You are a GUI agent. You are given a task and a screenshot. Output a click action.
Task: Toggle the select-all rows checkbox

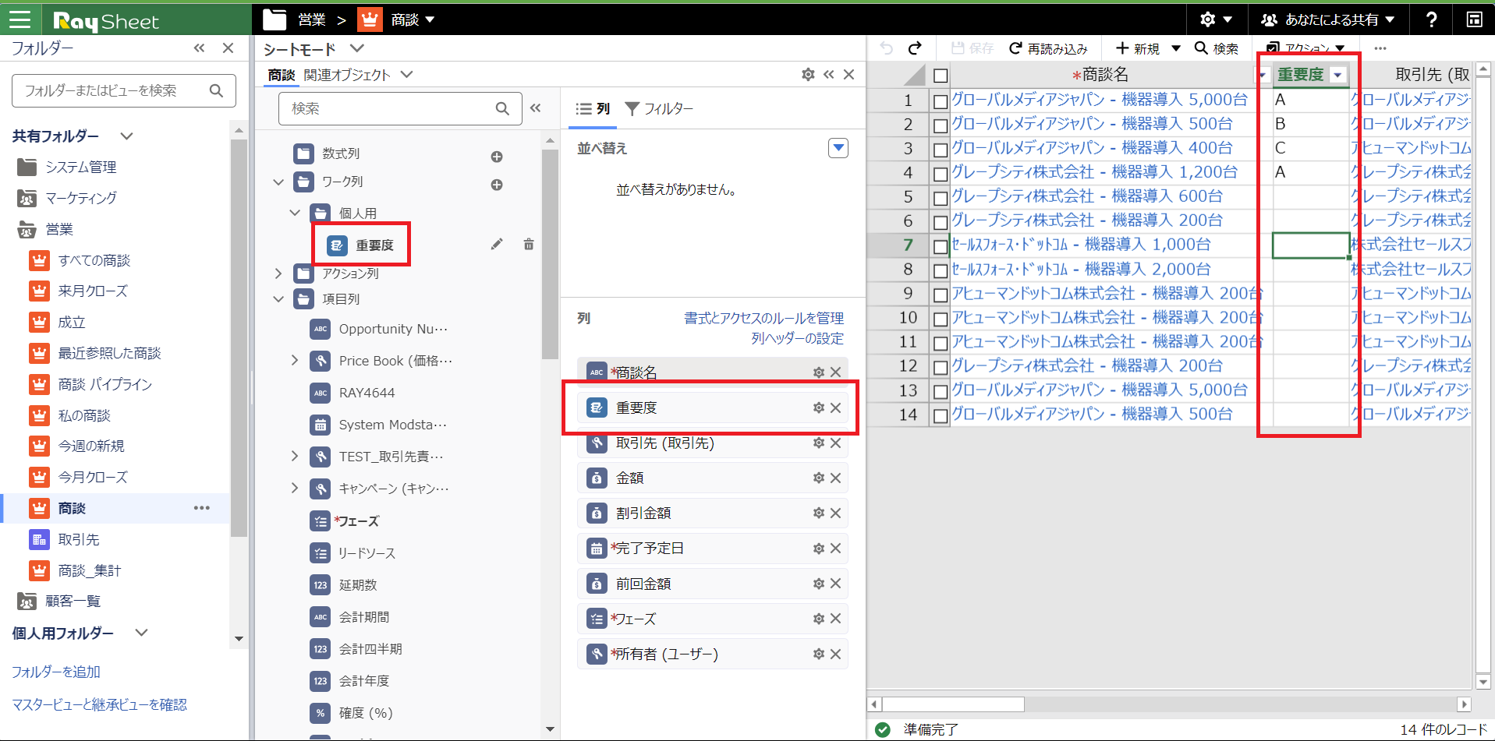tap(941, 76)
